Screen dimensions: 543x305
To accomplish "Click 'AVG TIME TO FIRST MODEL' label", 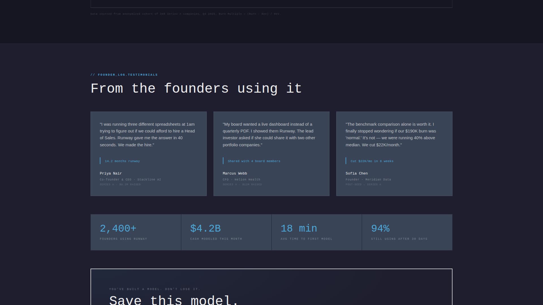I will 307,239.
